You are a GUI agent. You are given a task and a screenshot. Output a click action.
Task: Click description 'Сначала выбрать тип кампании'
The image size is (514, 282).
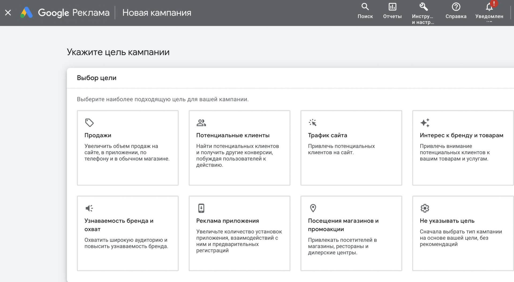click(x=461, y=238)
